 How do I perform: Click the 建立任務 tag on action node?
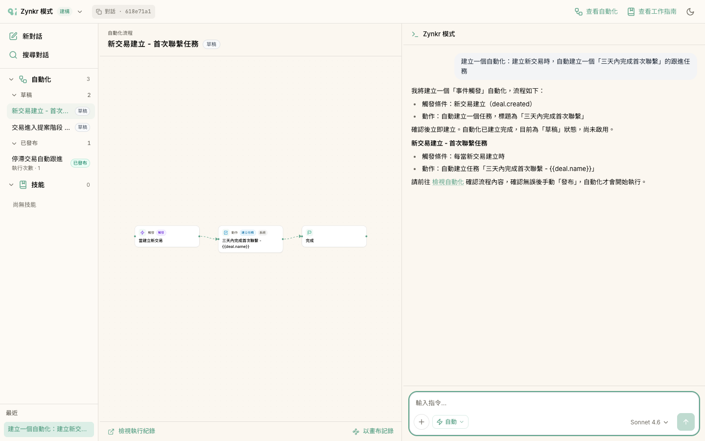(x=248, y=233)
